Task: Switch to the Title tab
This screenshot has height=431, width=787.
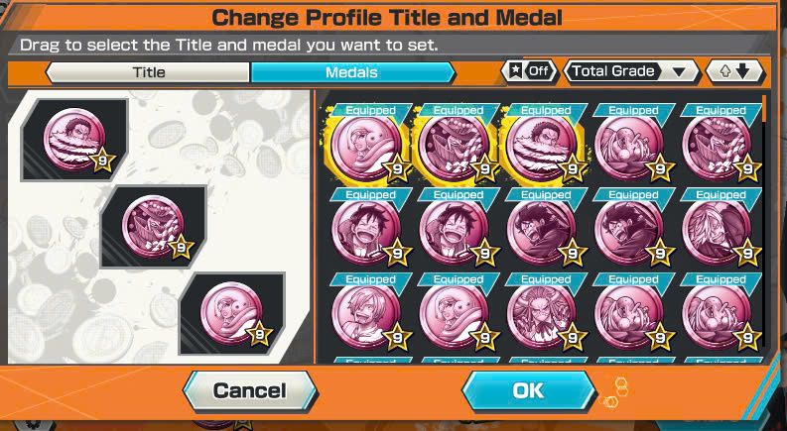Action: (148, 72)
